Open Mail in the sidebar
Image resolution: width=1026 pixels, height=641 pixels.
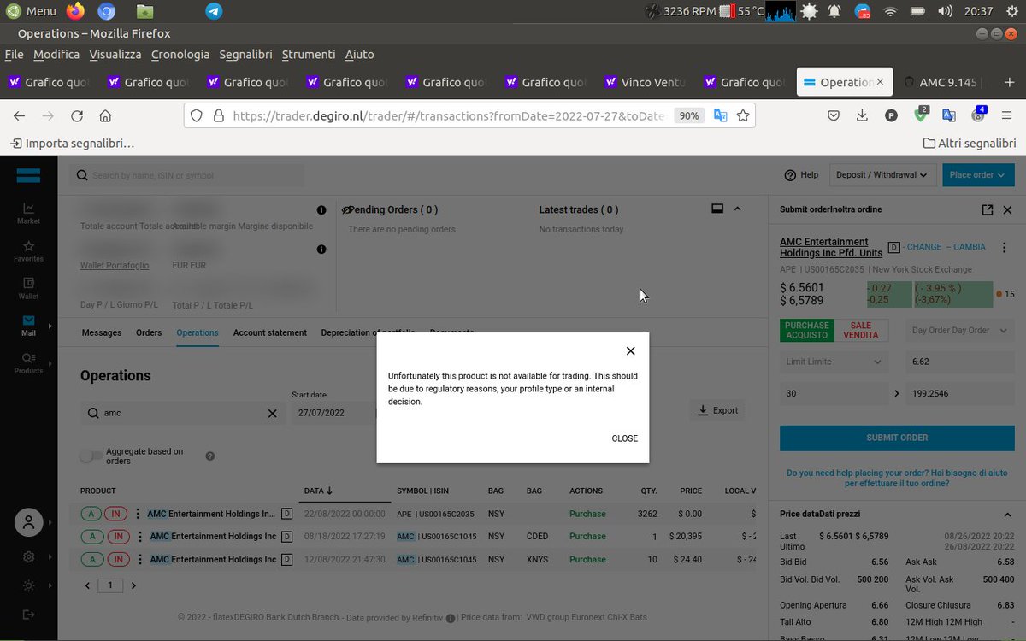(x=28, y=326)
